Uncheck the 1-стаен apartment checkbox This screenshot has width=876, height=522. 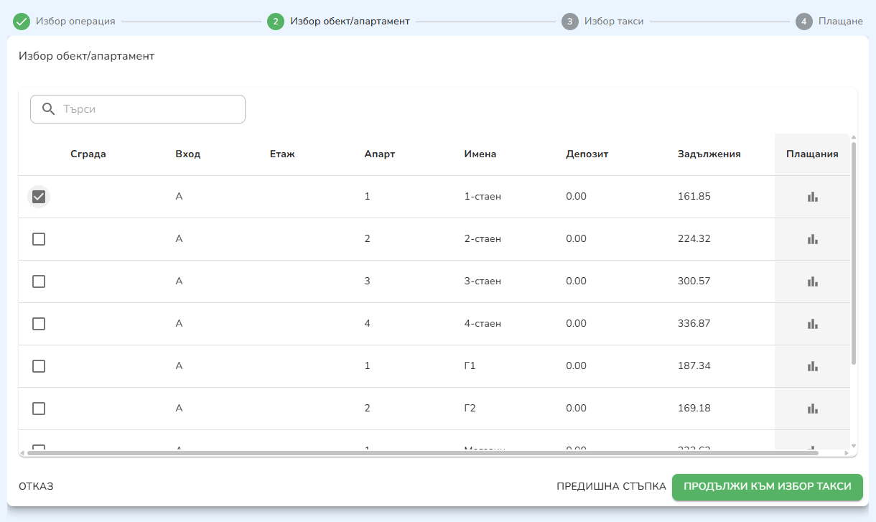coord(39,197)
